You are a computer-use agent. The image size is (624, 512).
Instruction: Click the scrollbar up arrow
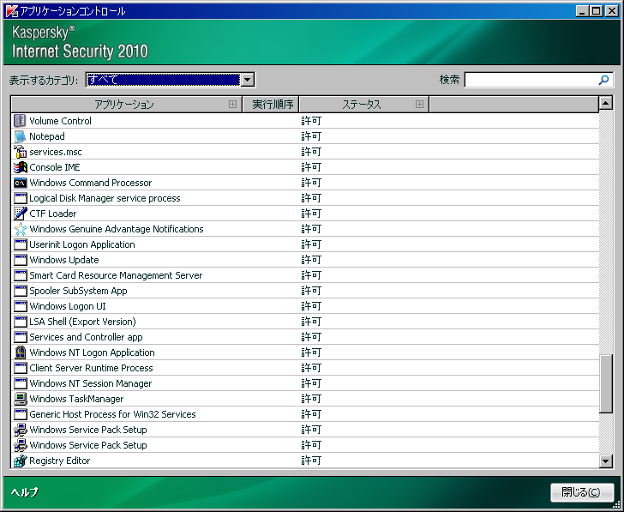pyautogui.click(x=606, y=104)
